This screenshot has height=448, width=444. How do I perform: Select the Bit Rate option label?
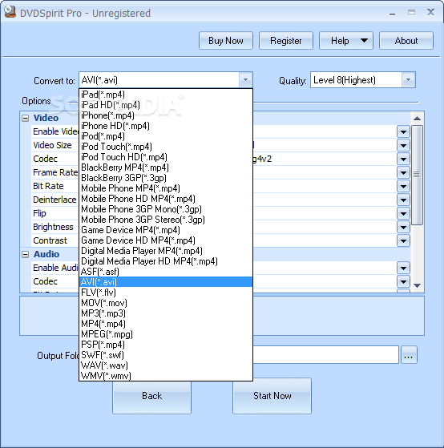click(x=48, y=186)
